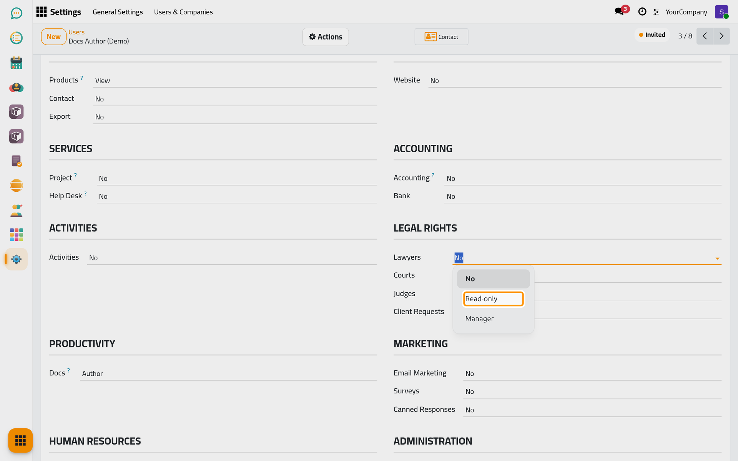Select Read-only in the Lawyers dropdown
Image resolution: width=738 pixels, height=461 pixels.
click(x=493, y=299)
